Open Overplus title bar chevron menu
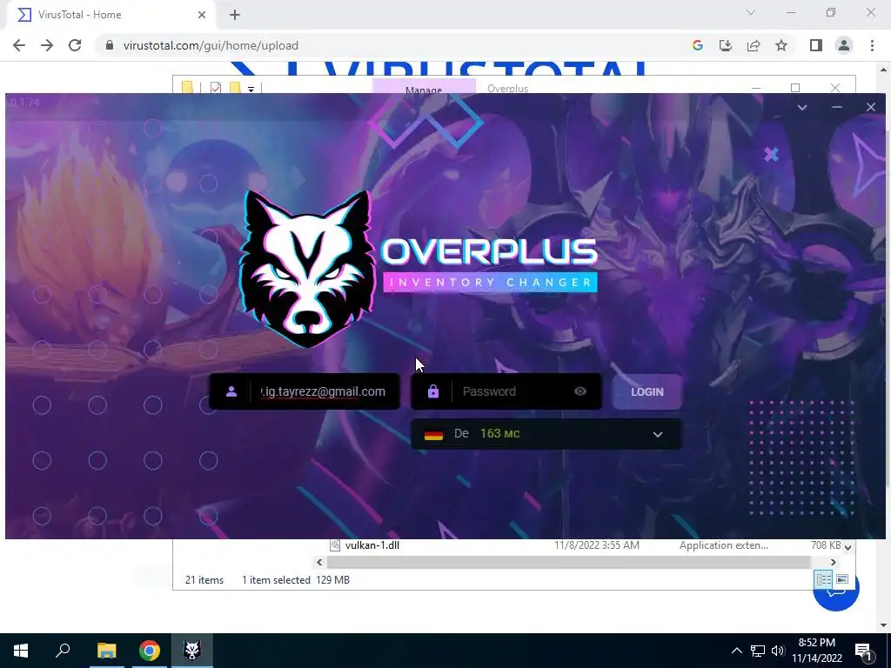 [x=801, y=107]
